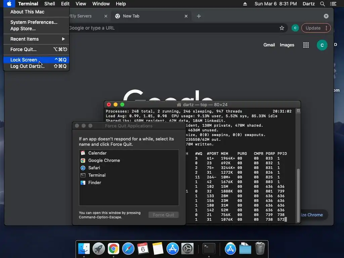
Task: Expand Recent Items submenu arrow
Action: 63,39
